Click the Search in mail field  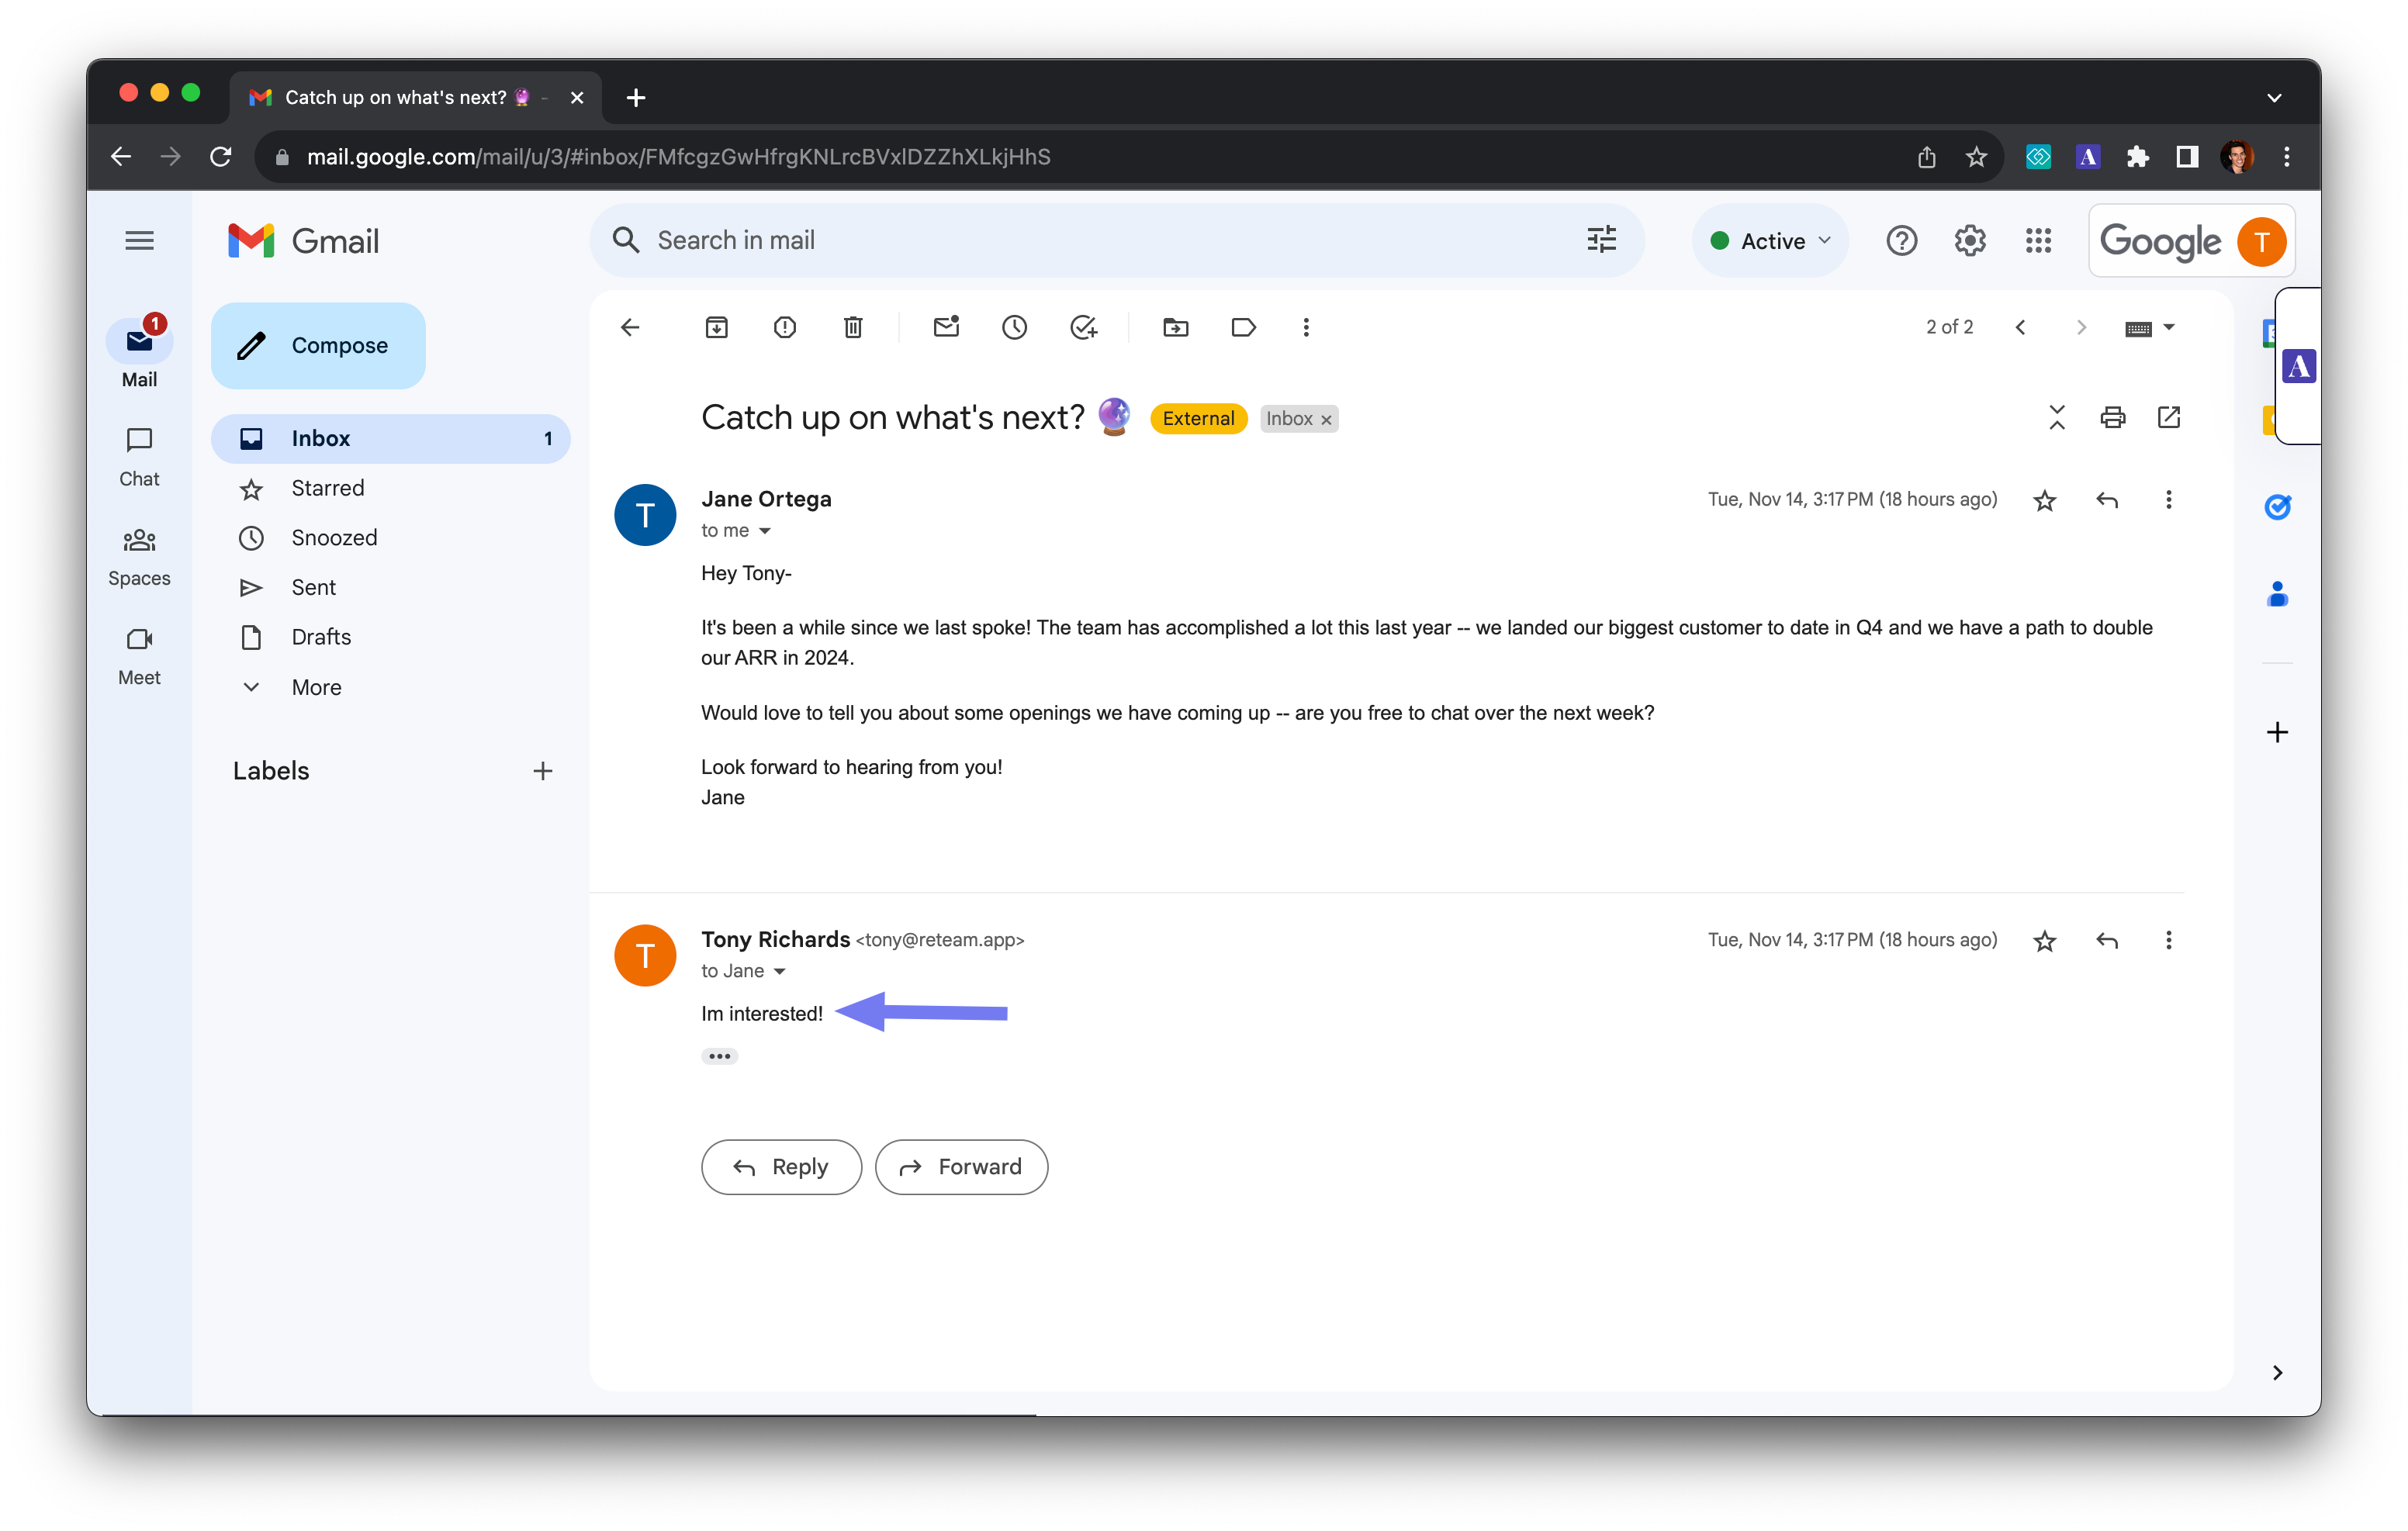pyautogui.click(x=1100, y=240)
